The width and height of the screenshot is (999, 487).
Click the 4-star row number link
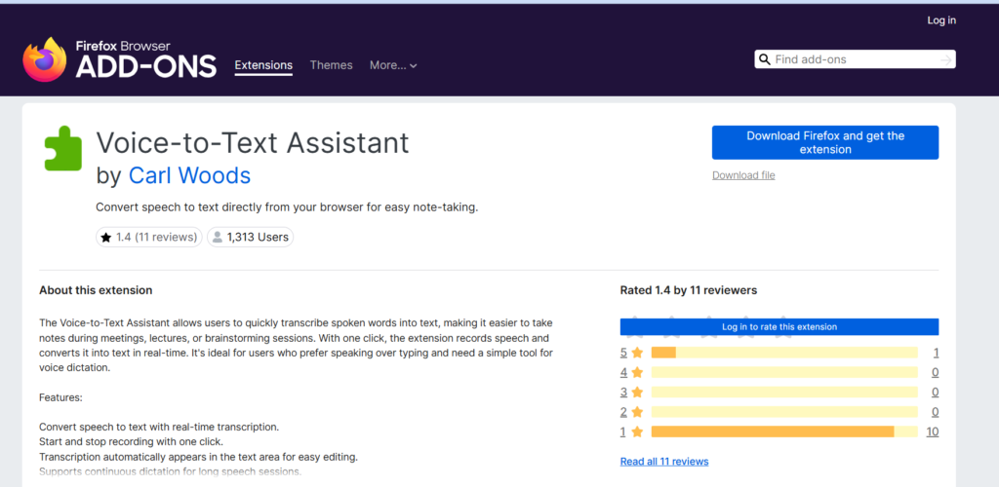pos(623,373)
